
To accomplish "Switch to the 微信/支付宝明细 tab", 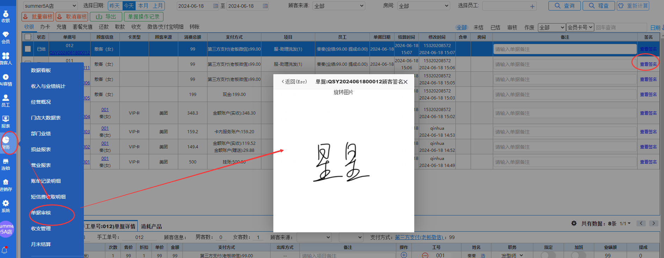I will [x=165, y=27].
